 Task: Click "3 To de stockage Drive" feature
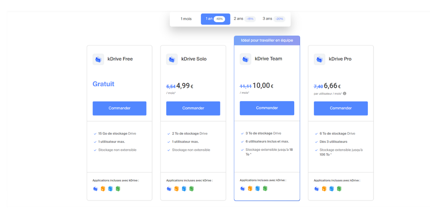(x=263, y=133)
